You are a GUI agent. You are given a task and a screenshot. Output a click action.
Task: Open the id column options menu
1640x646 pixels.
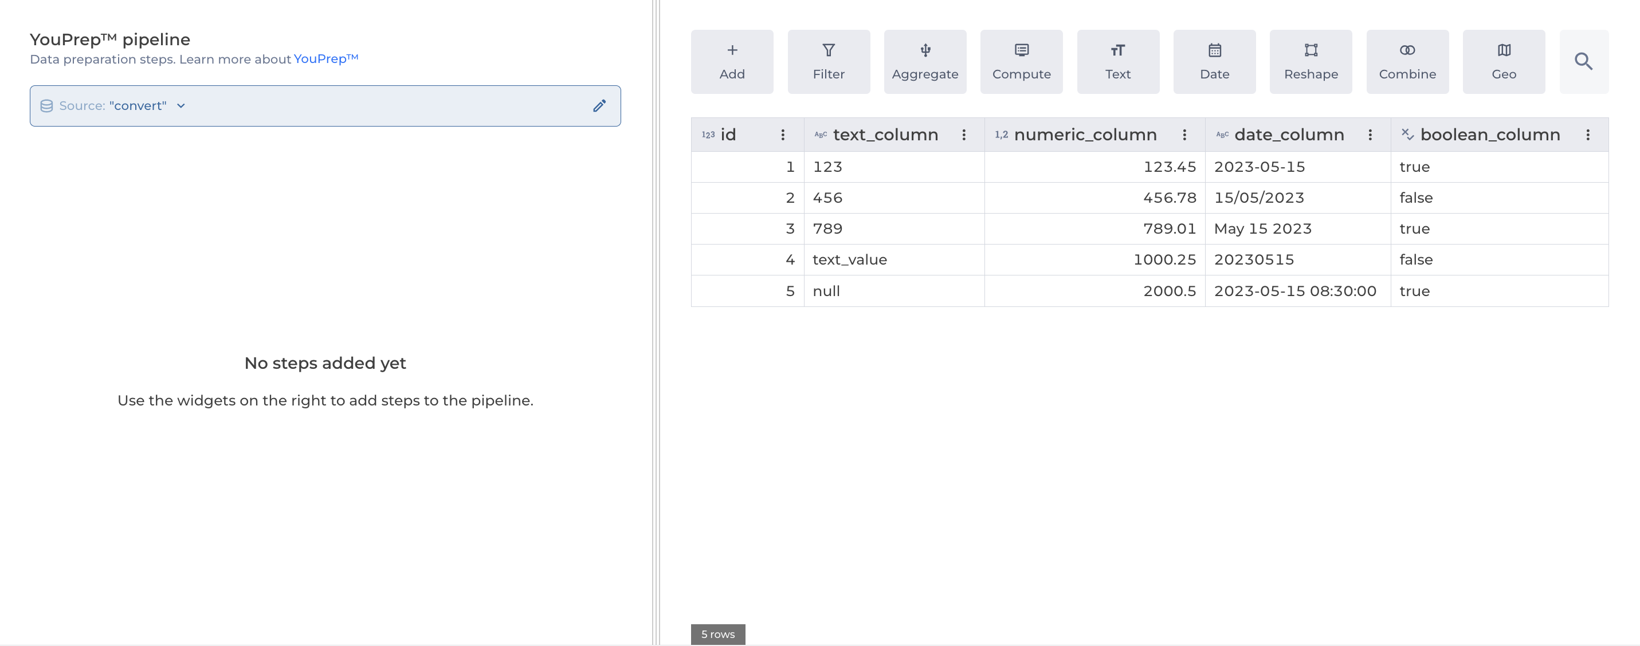[782, 135]
